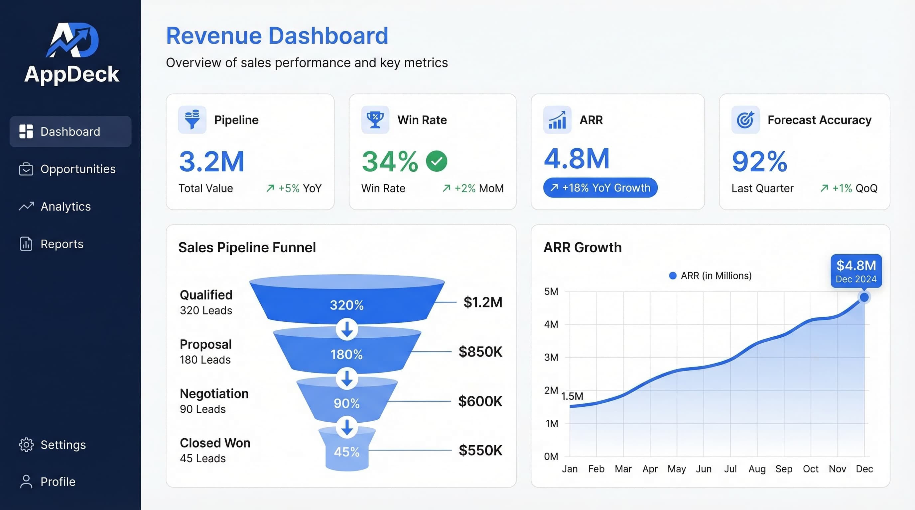Click the Opportunities briefcase icon

click(26, 169)
